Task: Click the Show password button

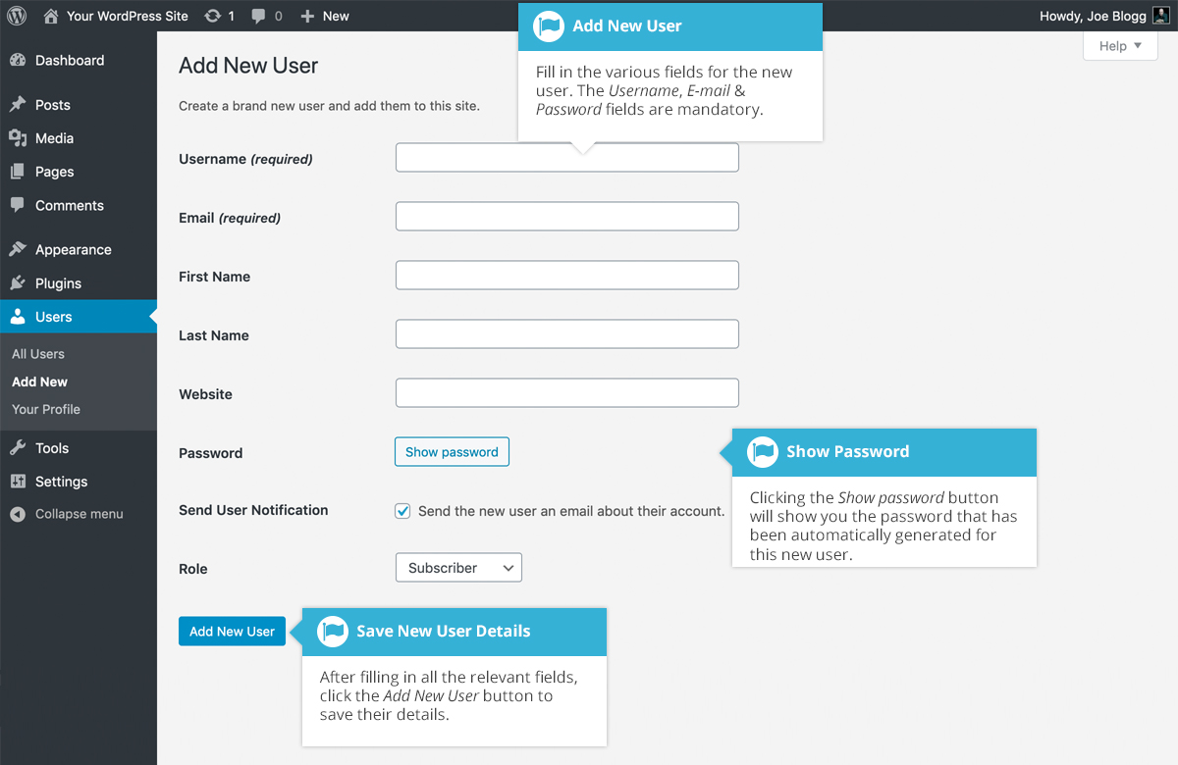Action: coord(452,452)
